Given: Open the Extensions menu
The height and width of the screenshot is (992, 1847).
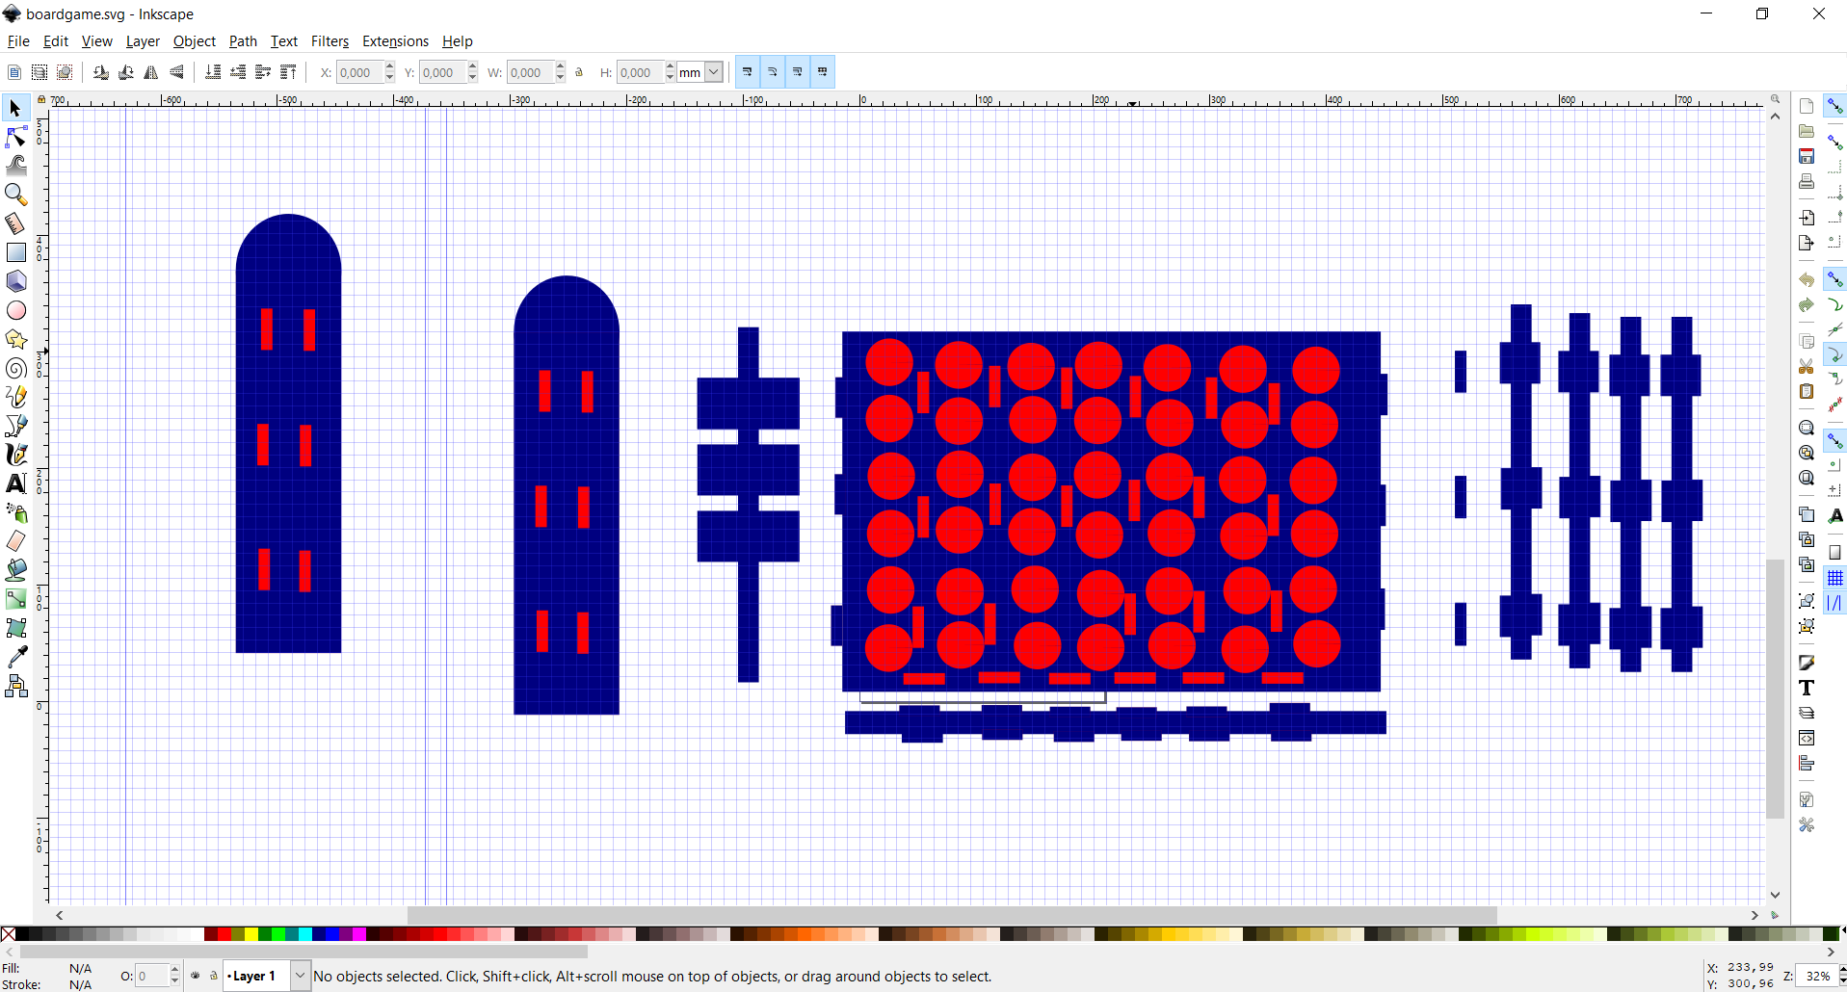Looking at the screenshot, I should pos(395,41).
